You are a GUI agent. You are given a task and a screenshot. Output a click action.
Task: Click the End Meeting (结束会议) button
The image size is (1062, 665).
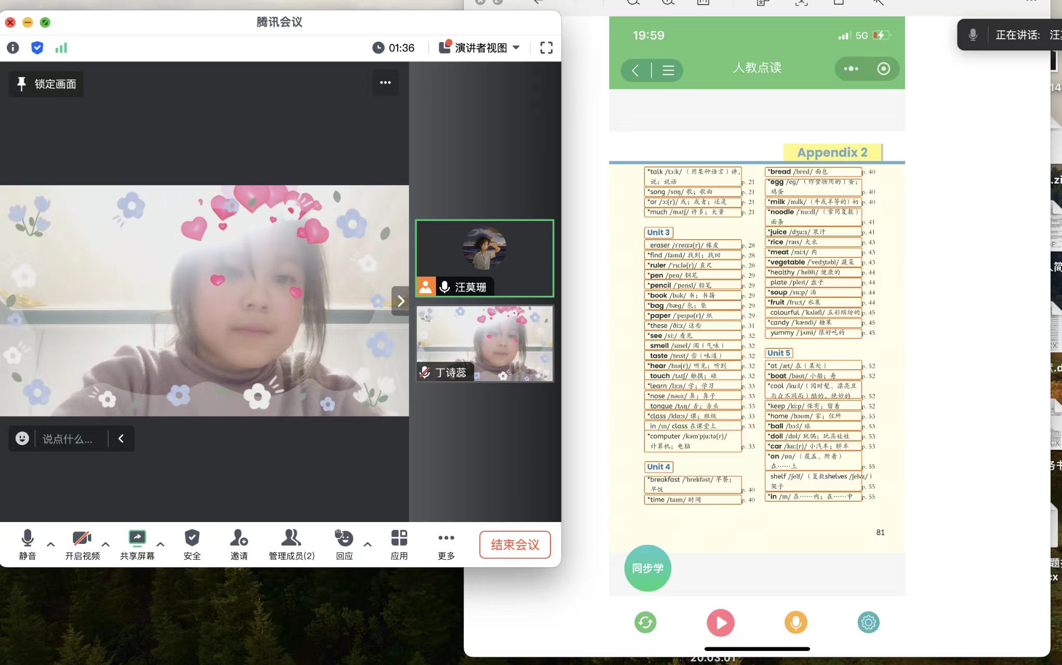[x=515, y=544]
